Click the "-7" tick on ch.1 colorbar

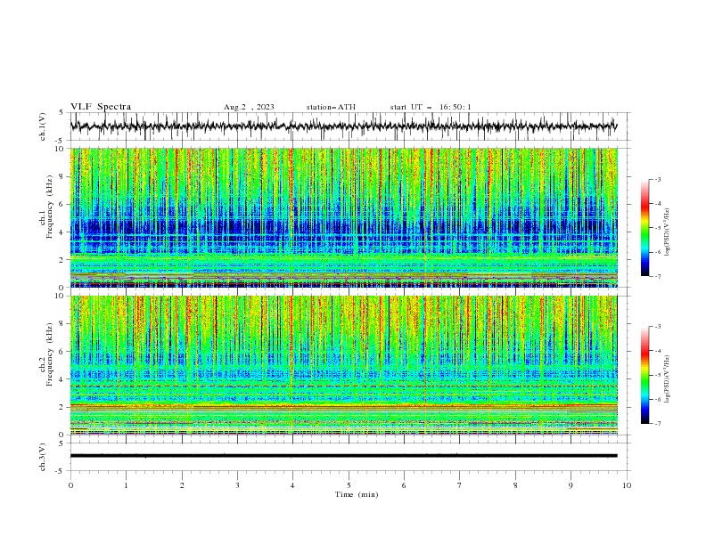click(x=657, y=276)
